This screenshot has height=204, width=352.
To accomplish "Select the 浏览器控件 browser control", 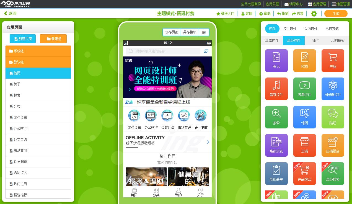I will click(333, 89).
